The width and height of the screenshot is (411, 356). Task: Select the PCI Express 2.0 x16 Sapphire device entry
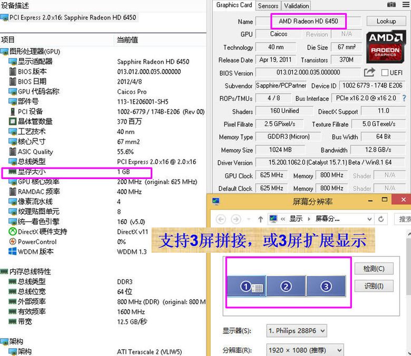point(68,17)
